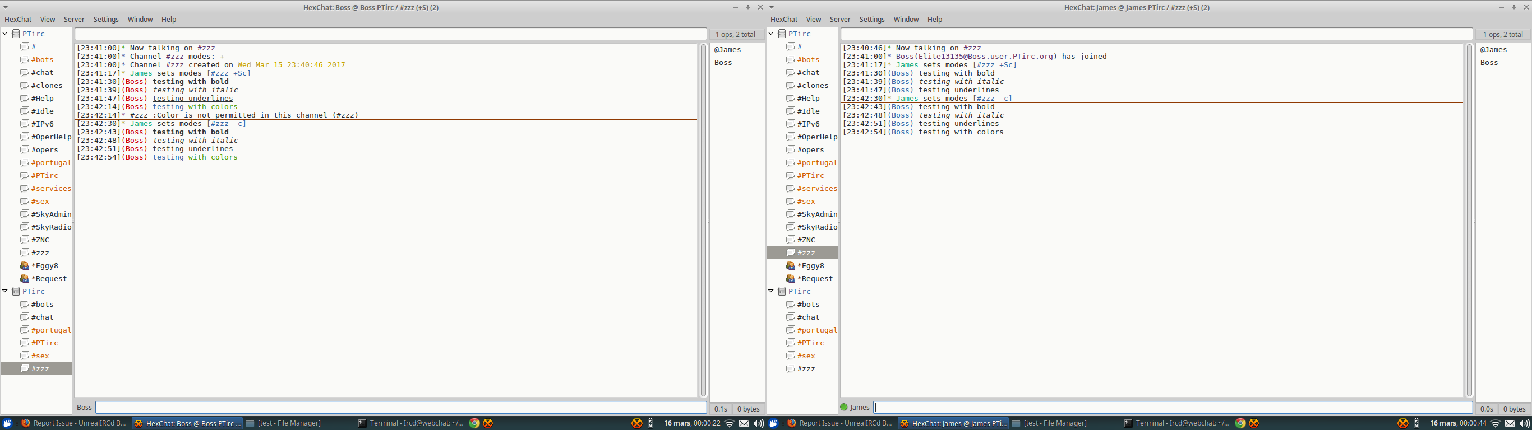Click the green status dot beside the James nick
The image size is (1532, 430).
pyautogui.click(x=844, y=408)
